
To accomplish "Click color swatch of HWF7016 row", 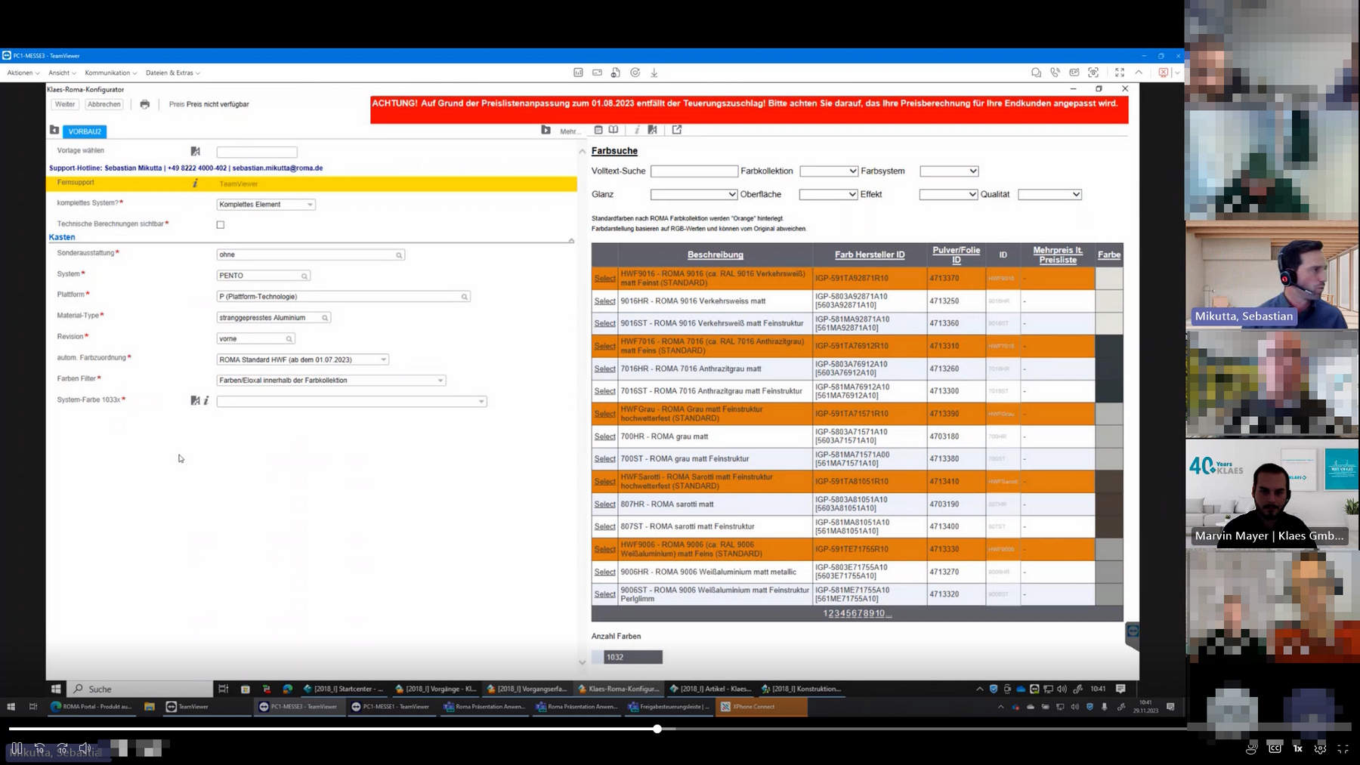I will (x=1108, y=346).
